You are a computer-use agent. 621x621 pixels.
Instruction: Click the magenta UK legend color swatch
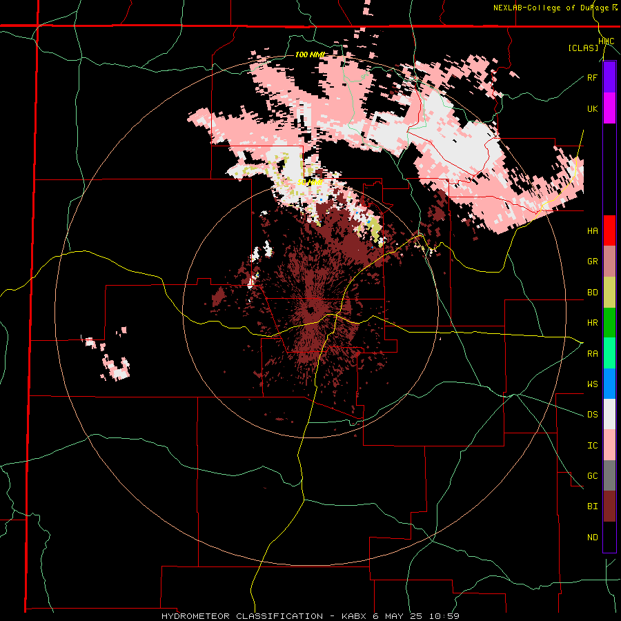(x=609, y=108)
